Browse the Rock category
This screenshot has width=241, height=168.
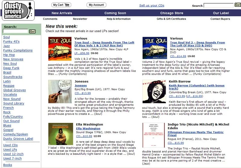pyautogui.click(x=7, y=112)
